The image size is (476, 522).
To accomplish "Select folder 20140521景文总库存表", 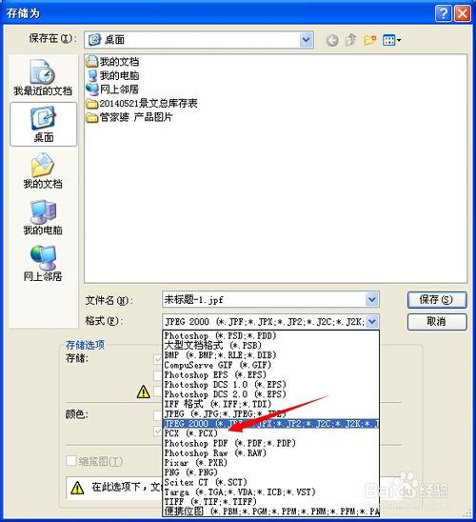I will point(142,103).
